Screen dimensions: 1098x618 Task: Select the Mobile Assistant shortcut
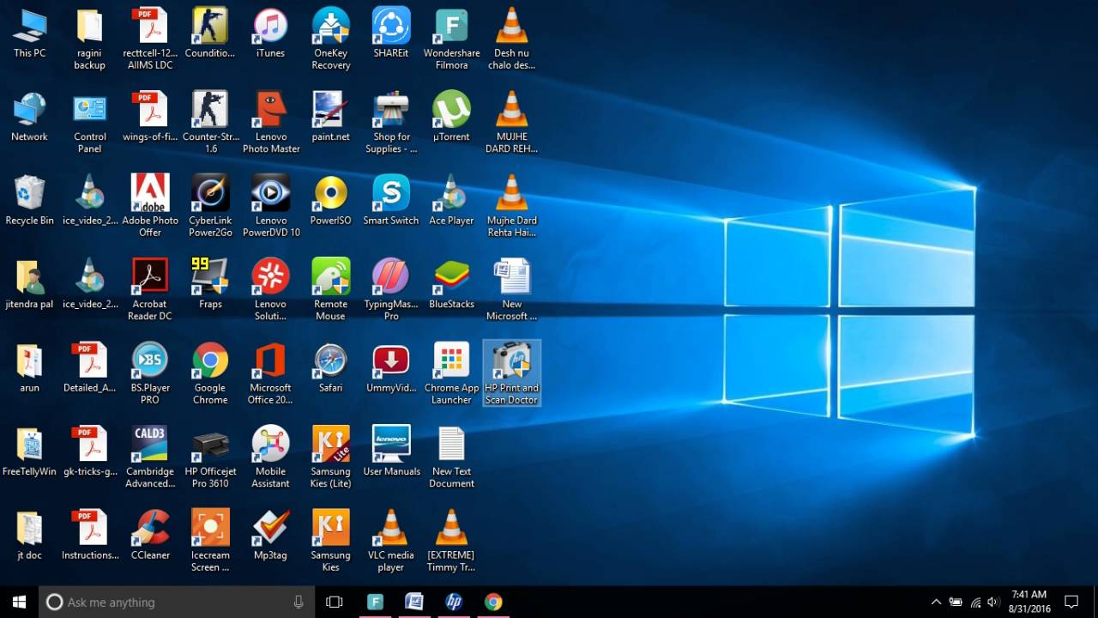tap(270, 457)
